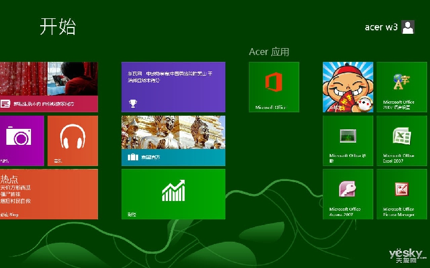This screenshot has height=268, width=430.
Task: Open the orange 热点 Bing trends tile
Action: pos(49,194)
